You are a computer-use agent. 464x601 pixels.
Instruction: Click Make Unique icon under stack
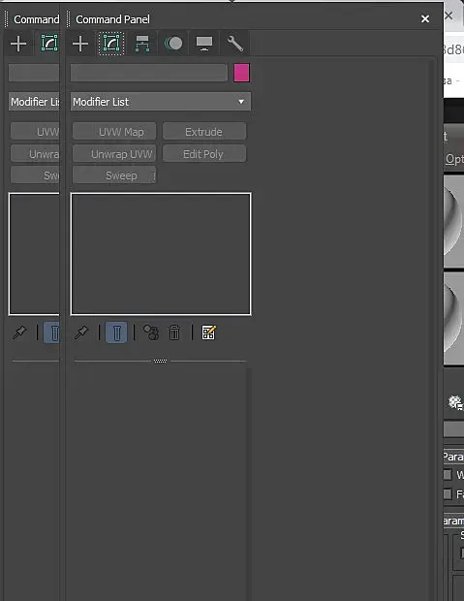pos(151,332)
